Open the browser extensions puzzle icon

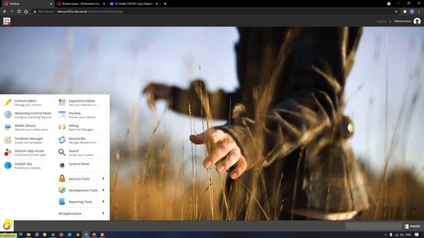point(405,12)
